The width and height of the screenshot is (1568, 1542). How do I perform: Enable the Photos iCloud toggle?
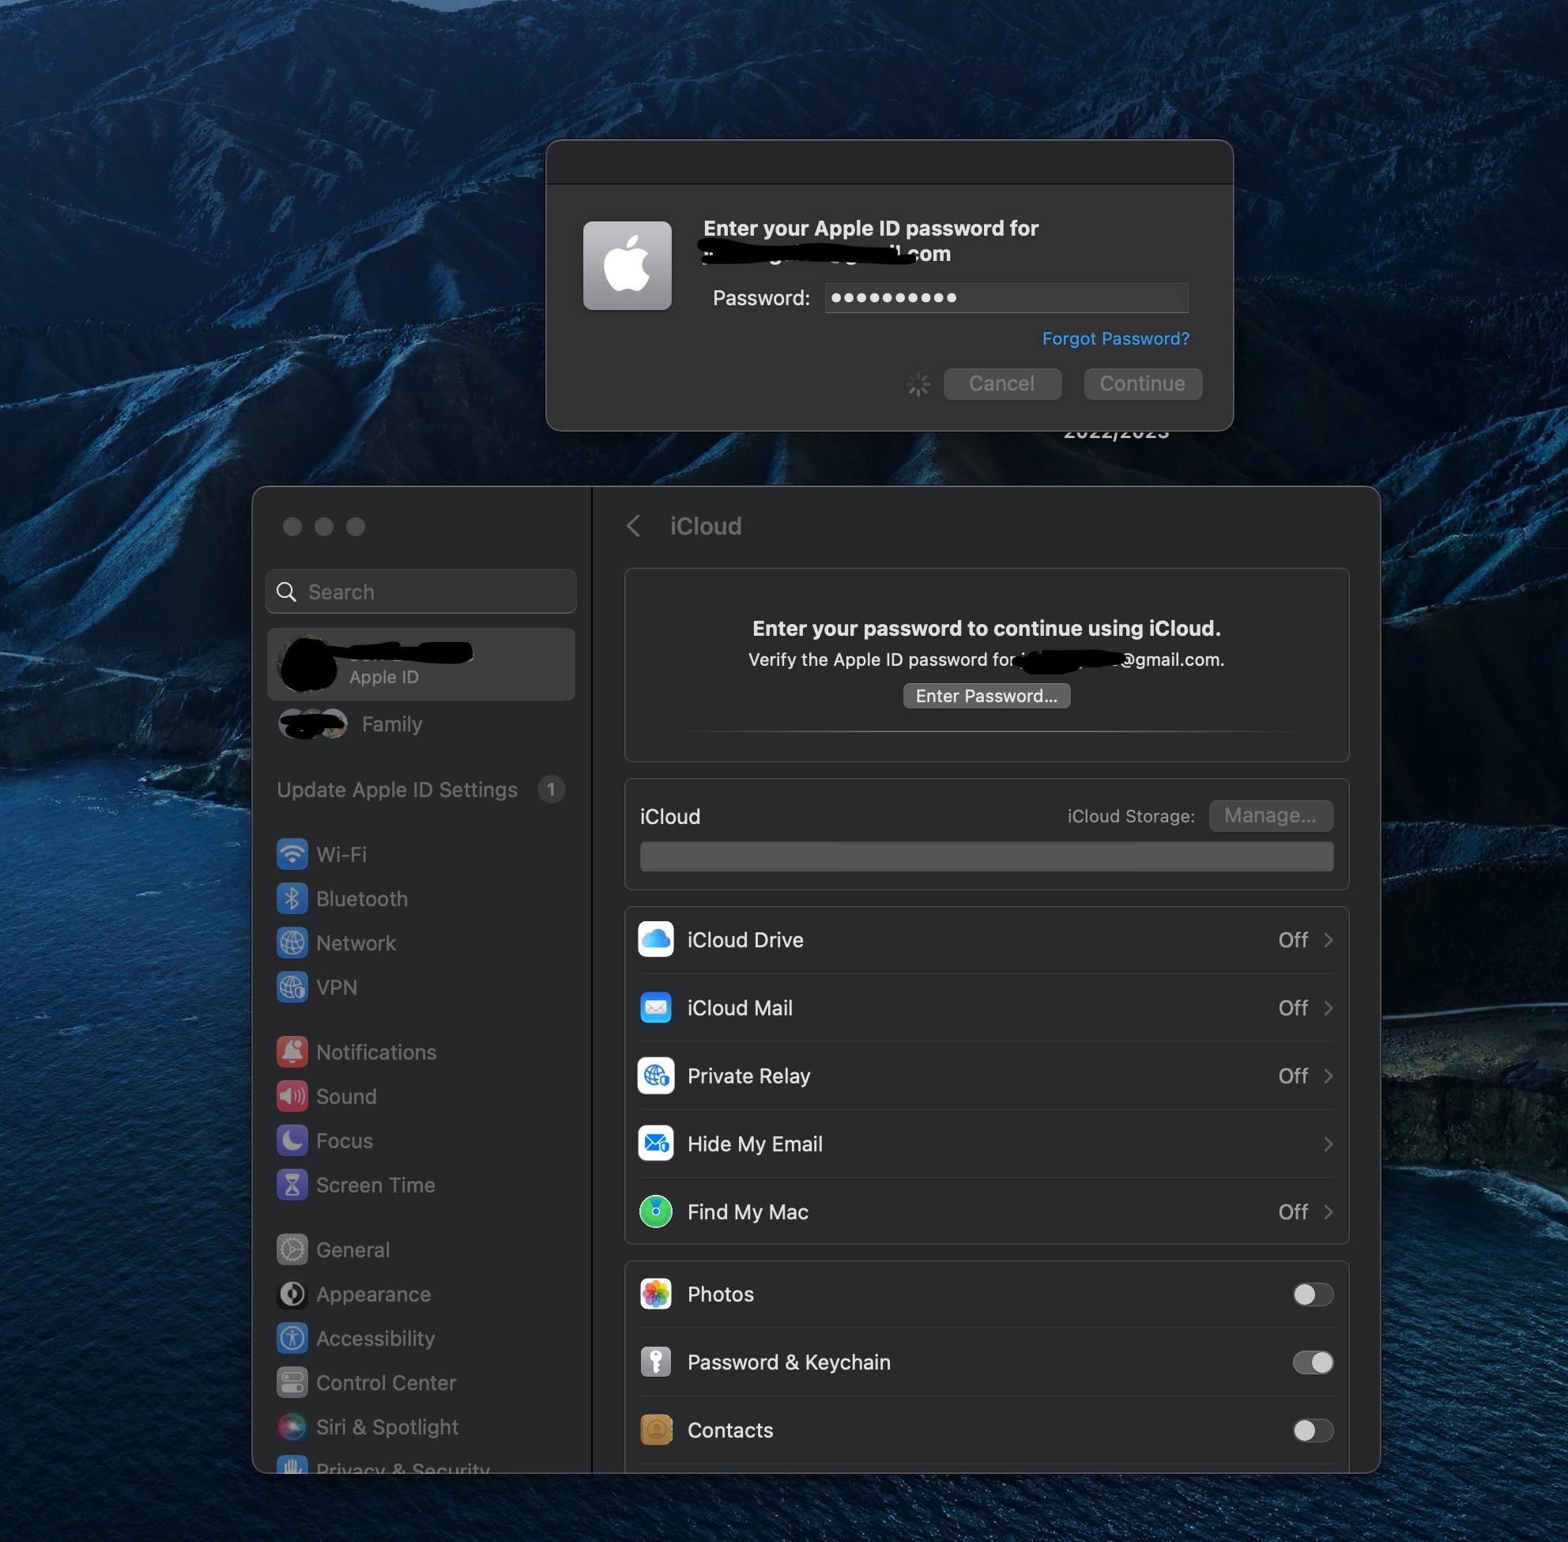[x=1311, y=1294]
